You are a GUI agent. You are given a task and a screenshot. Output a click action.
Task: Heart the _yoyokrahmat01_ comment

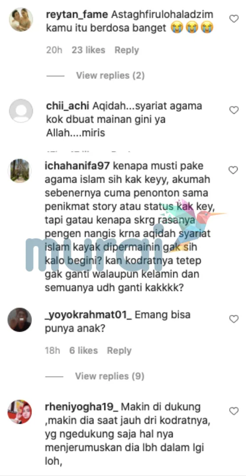coord(234,319)
